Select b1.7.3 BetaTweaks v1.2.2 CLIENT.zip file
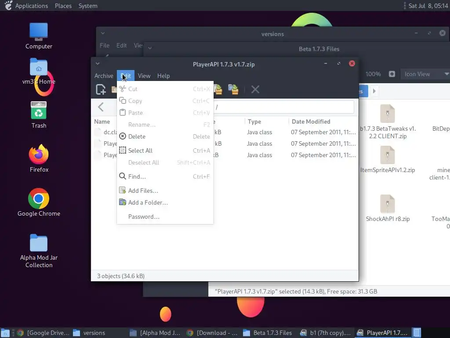The height and width of the screenshot is (338, 450). tap(388, 121)
